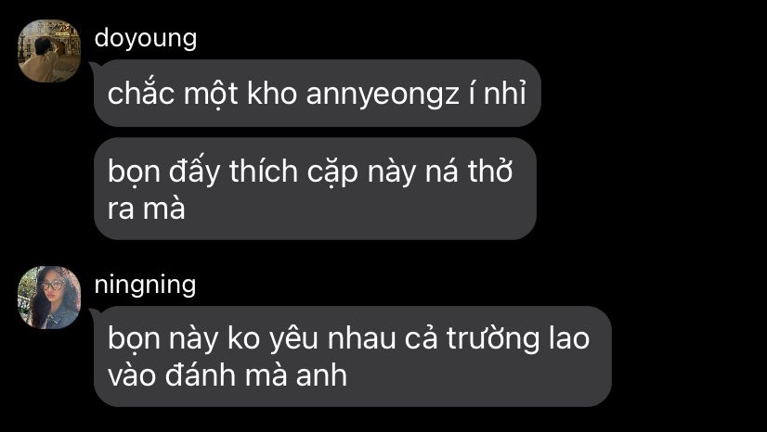
Task: Click the 'ra mà' line in doyoung's bubble
Action: [x=147, y=209]
